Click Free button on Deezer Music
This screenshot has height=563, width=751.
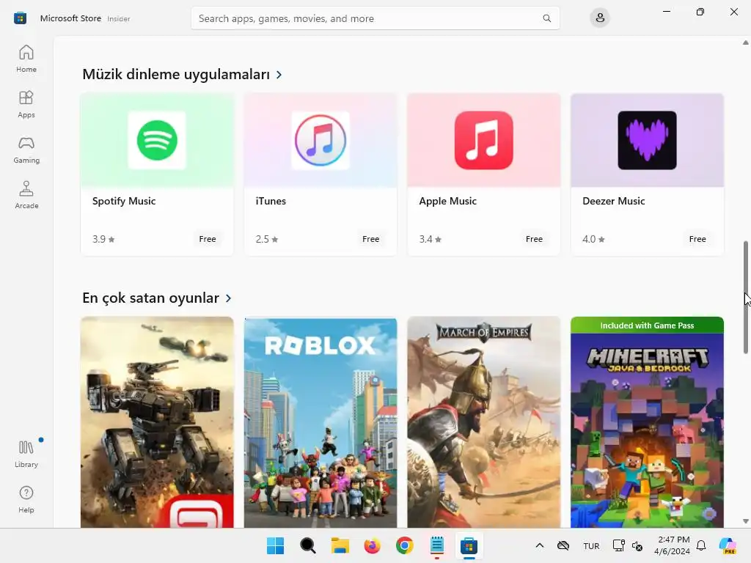tap(697, 239)
